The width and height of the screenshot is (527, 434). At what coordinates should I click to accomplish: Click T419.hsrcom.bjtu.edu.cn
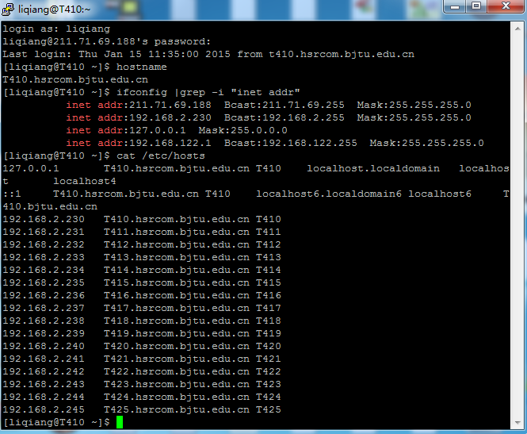point(177,334)
